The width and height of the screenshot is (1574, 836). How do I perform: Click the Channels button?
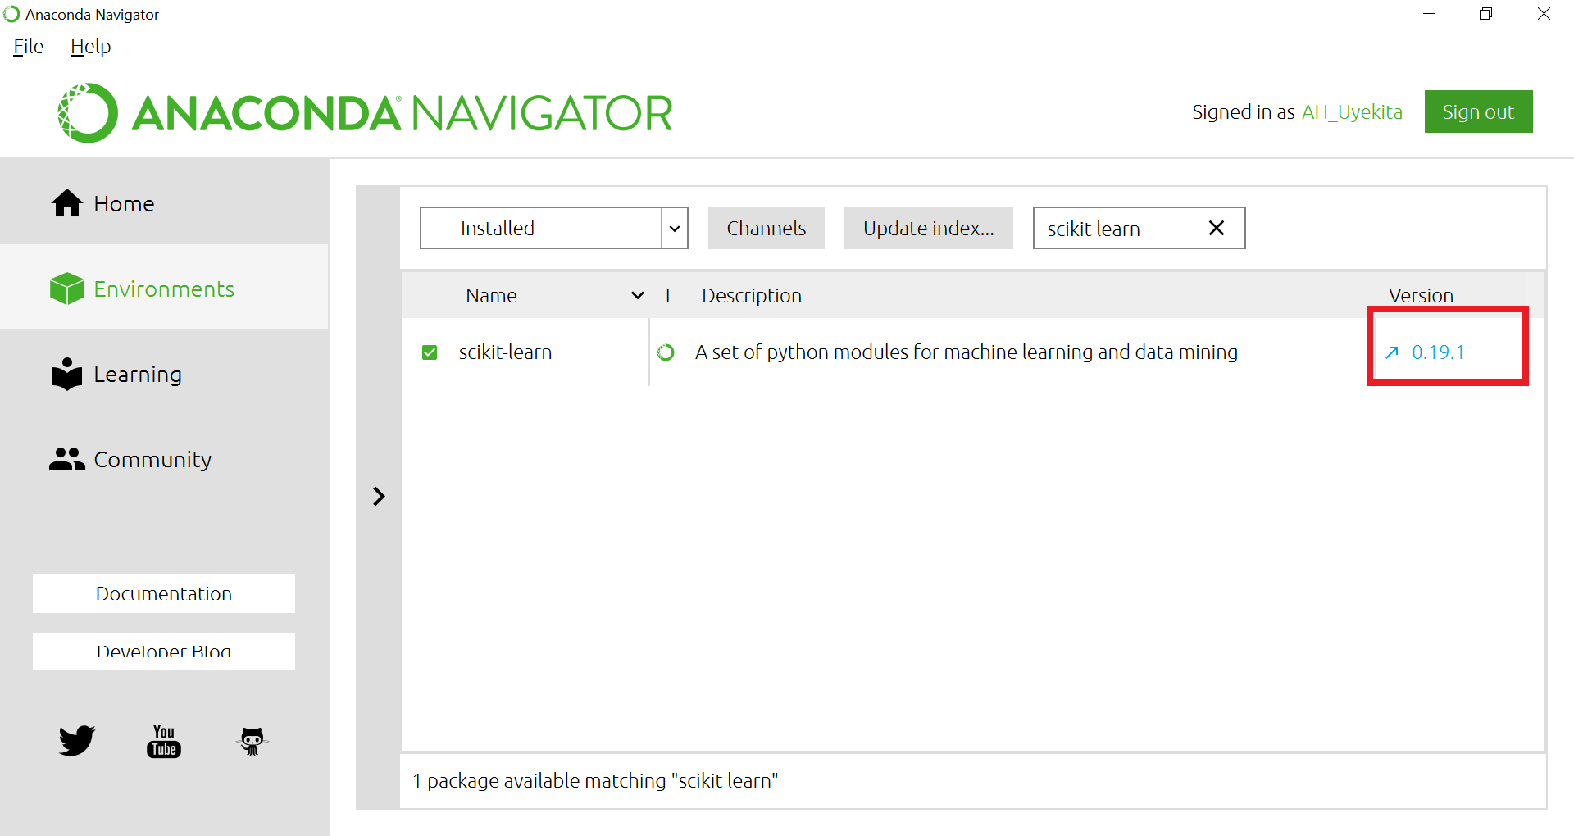[766, 228]
